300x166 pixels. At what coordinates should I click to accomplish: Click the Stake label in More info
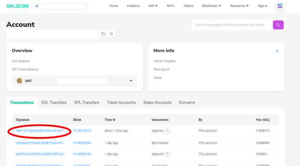157,77
